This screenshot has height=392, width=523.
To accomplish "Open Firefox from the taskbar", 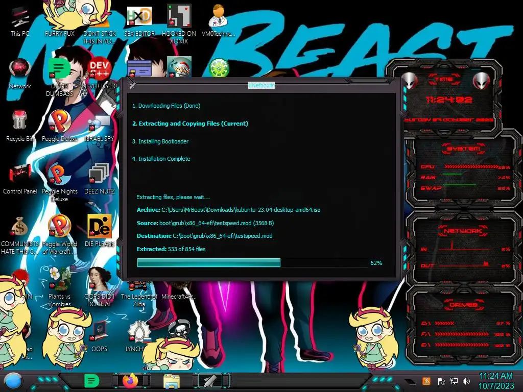I will tap(130, 381).
